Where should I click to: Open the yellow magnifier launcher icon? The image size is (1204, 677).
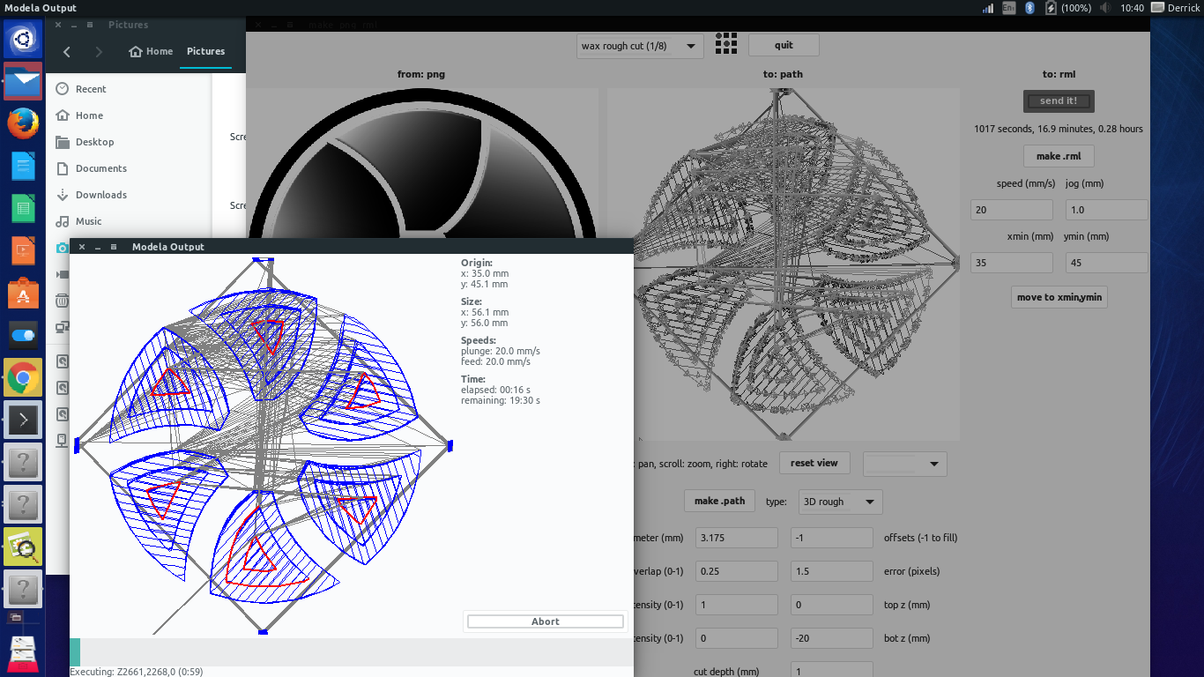pyautogui.click(x=23, y=547)
